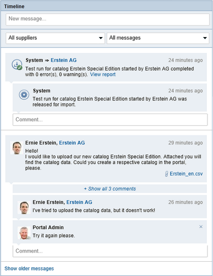Click the paperclip attachment icon
Screen dimensions: 213x276
[x=166, y=174]
